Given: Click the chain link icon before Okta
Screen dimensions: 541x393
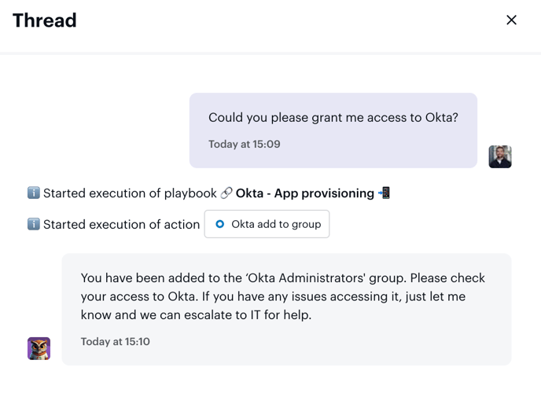Looking at the screenshot, I should pyautogui.click(x=226, y=193).
